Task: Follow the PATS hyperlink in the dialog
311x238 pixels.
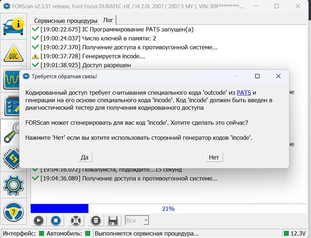Action: [x=244, y=93]
